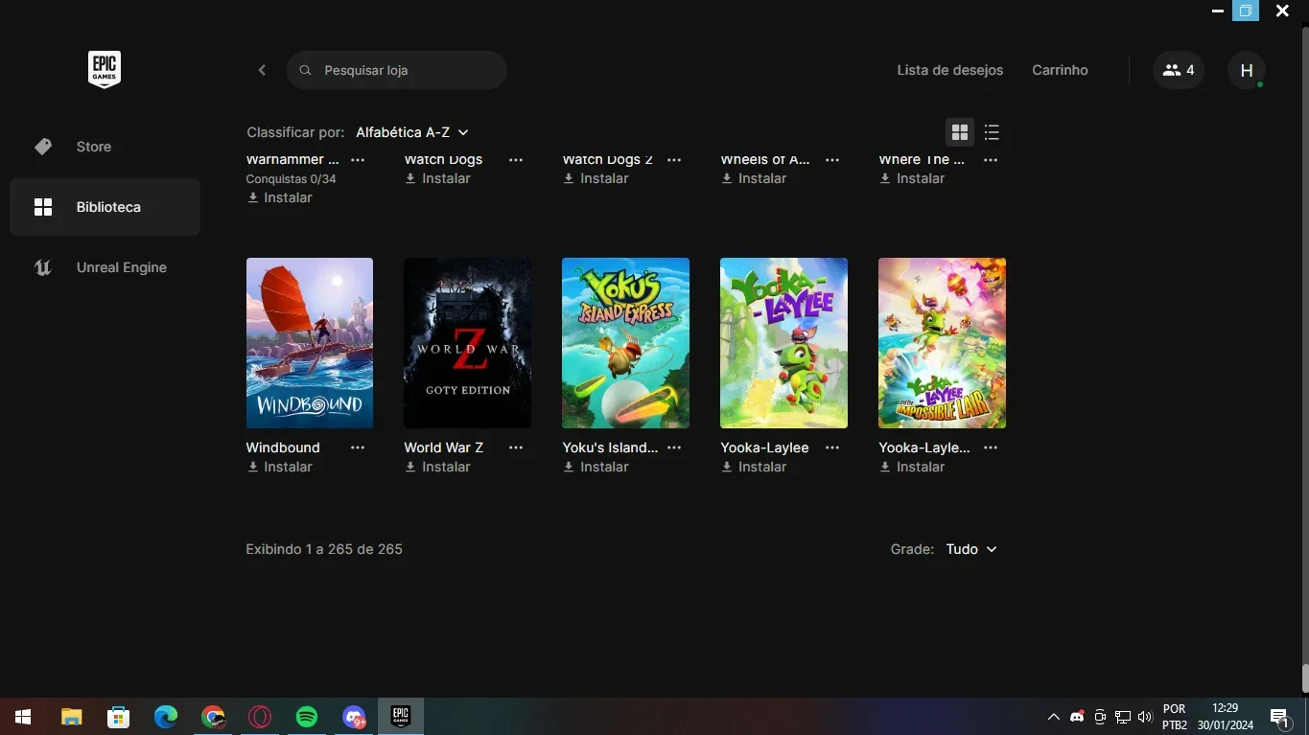The width and height of the screenshot is (1309, 735).
Task: Open options menu for Watch Dogs
Action: point(516,160)
